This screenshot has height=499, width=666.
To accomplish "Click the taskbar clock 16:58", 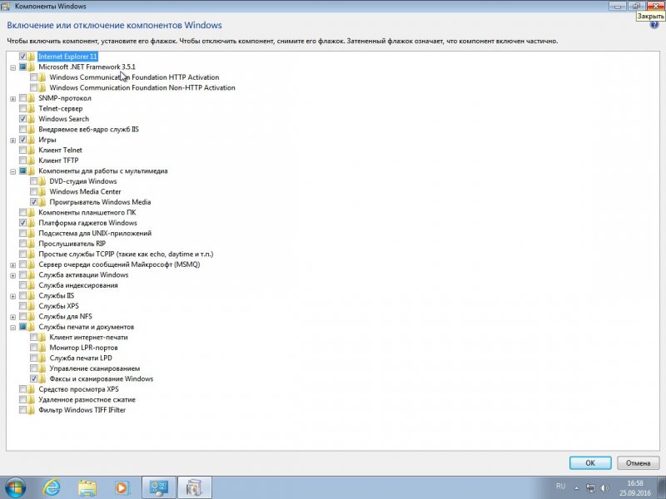I will pyautogui.click(x=635, y=483).
